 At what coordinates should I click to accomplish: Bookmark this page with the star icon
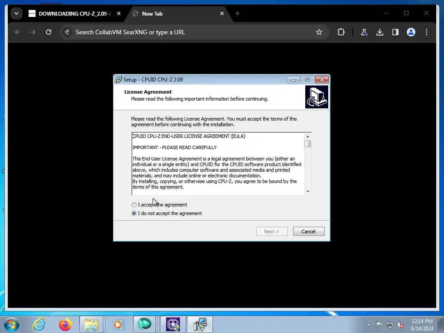(319, 32)
